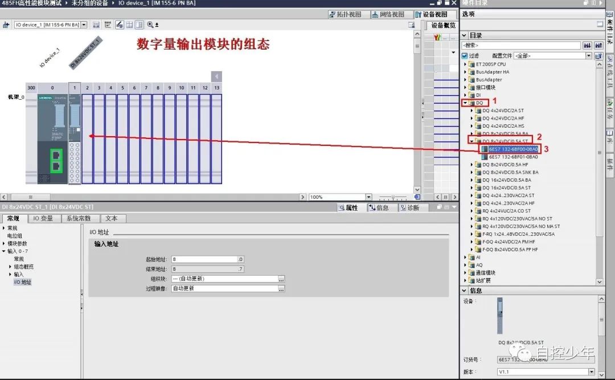Click the ET 200SP CPU folder icon
The image size is (615, 380).
click(471, 64)
